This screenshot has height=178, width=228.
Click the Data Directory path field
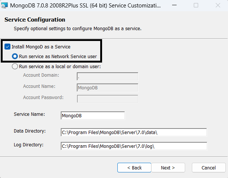pos(134,132)
